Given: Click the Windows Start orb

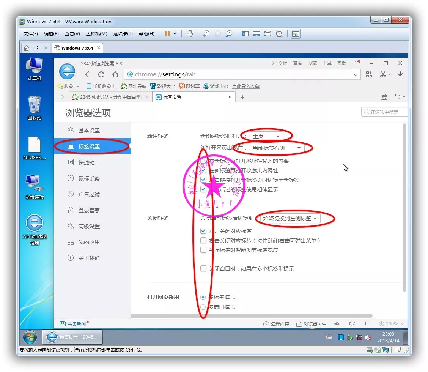Looking at the screenshot, I should [x=30, y=337].
